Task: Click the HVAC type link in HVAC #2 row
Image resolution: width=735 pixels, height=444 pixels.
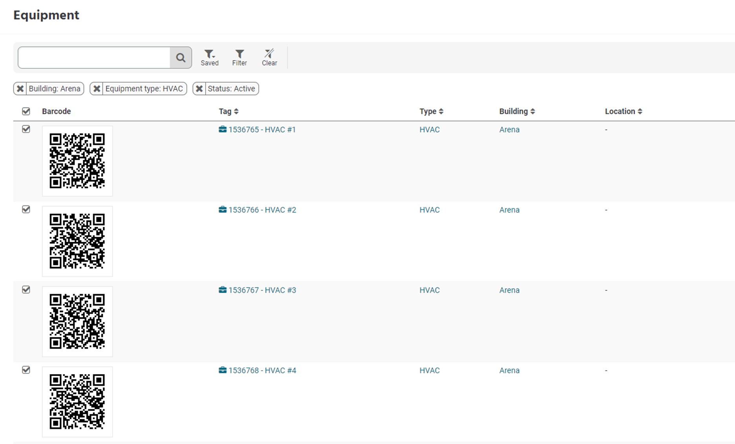Action: point(429,210)
